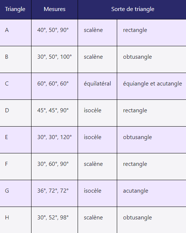Click the triangle G label cell

point(15,193)
